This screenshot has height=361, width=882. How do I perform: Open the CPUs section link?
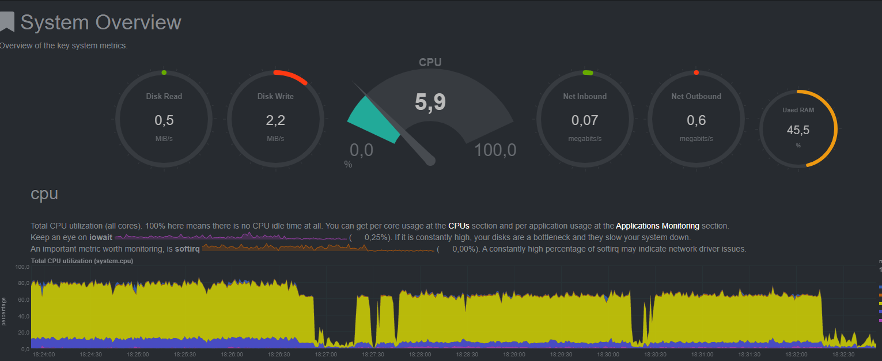pyautogui.click(x=459, y=226)
